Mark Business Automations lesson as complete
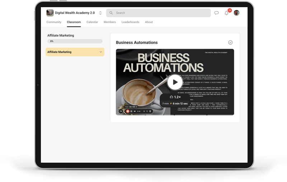 point(230,42)
